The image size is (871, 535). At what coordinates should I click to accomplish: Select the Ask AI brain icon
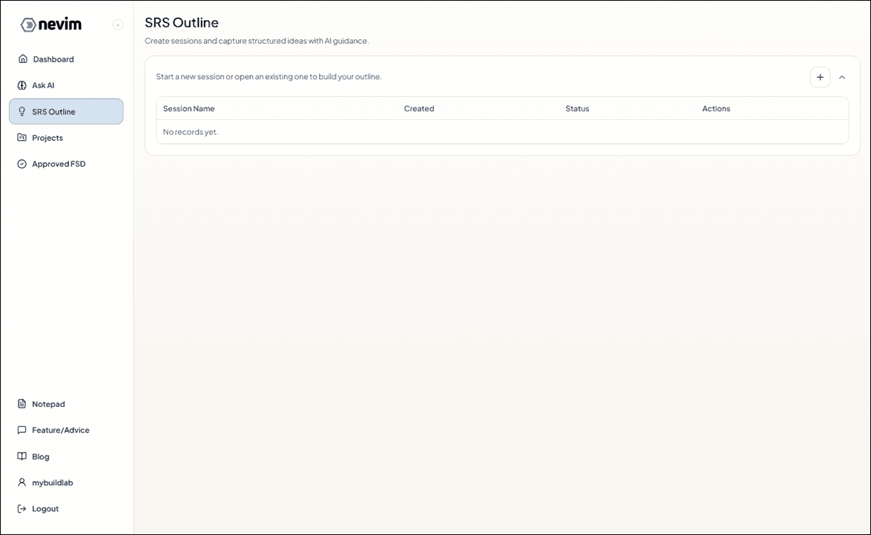coord(23,85)
